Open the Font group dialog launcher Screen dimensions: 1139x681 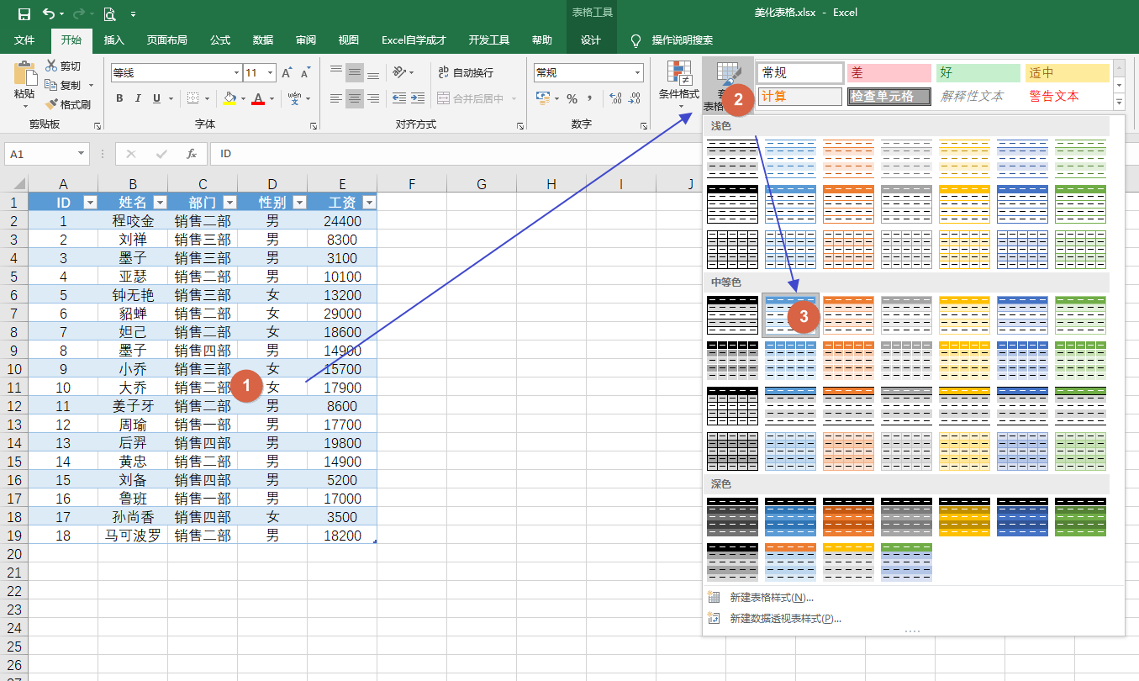click(x=314, y=125)
